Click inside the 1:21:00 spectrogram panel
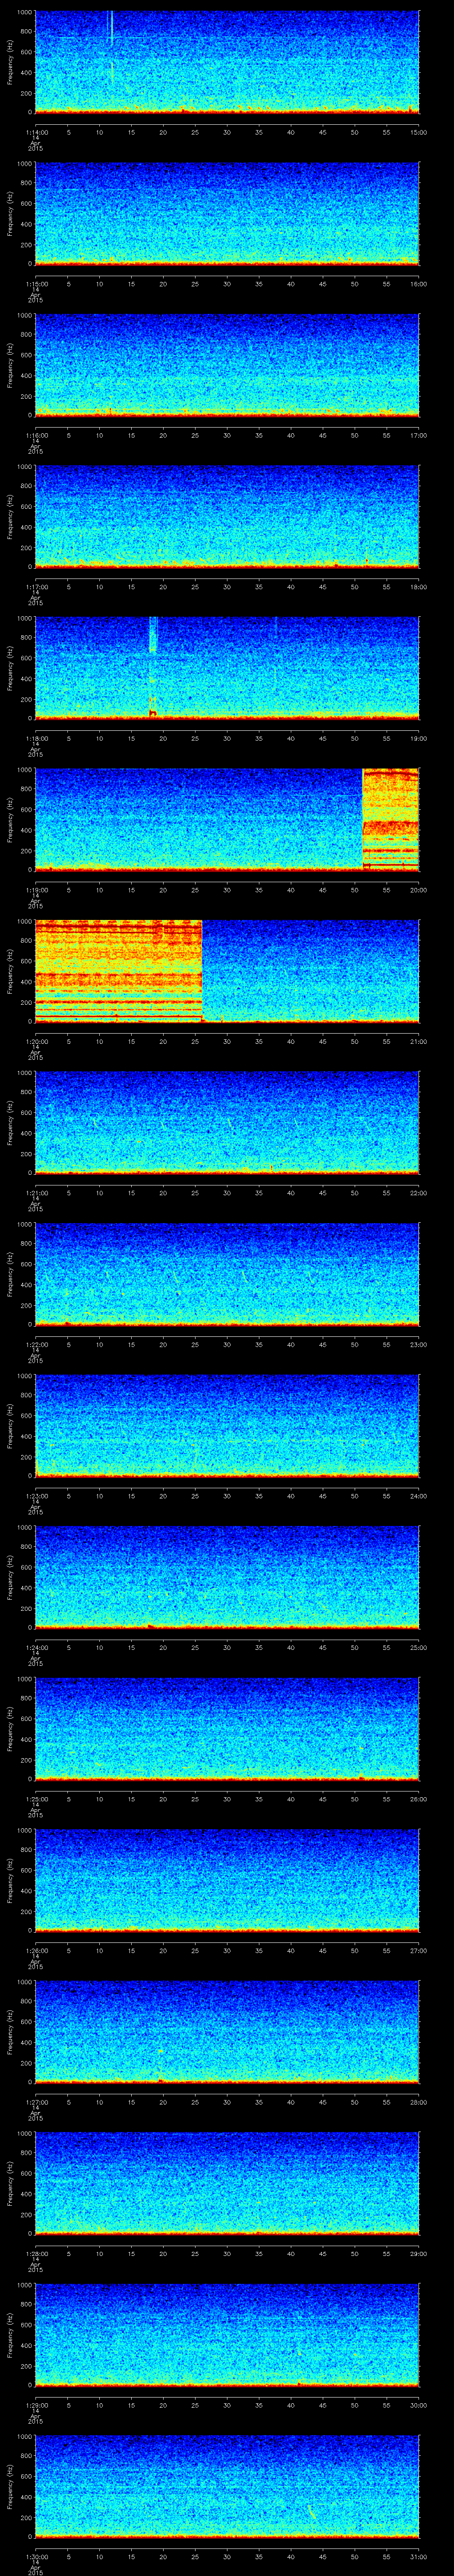The image size is (454, 2576). click(x=227, y=1122)
